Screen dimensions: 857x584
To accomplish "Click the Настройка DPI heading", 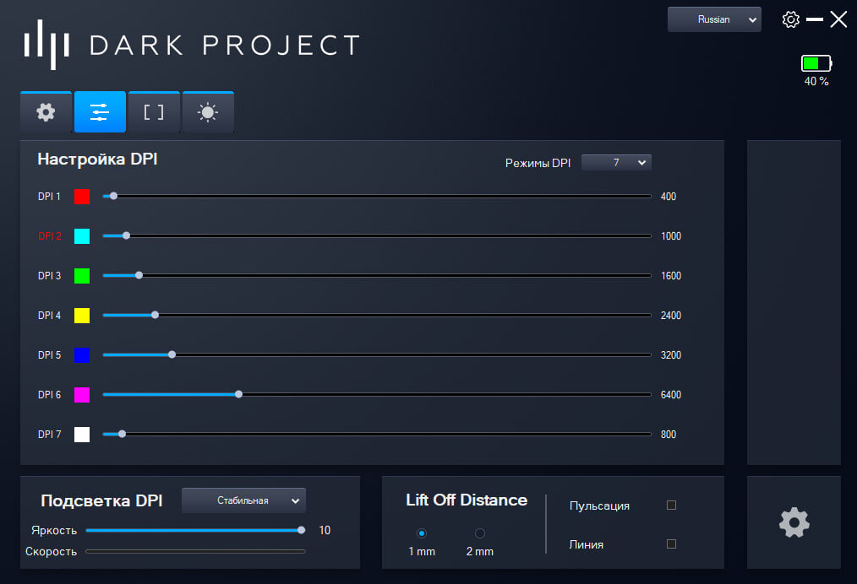I will click(x=97, y=159).
